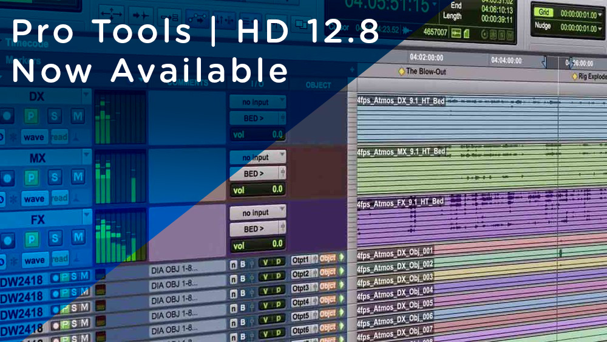Click the horizontal four-arrow zoom toolbar icon
Viewport: 607px width, 342px height.
pyautogui.click(x=111, y=14)
